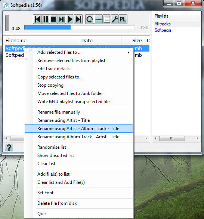Screen dimensions: 204x219
Task: Choose 'Randomise list' option
Action: (79, 147)
